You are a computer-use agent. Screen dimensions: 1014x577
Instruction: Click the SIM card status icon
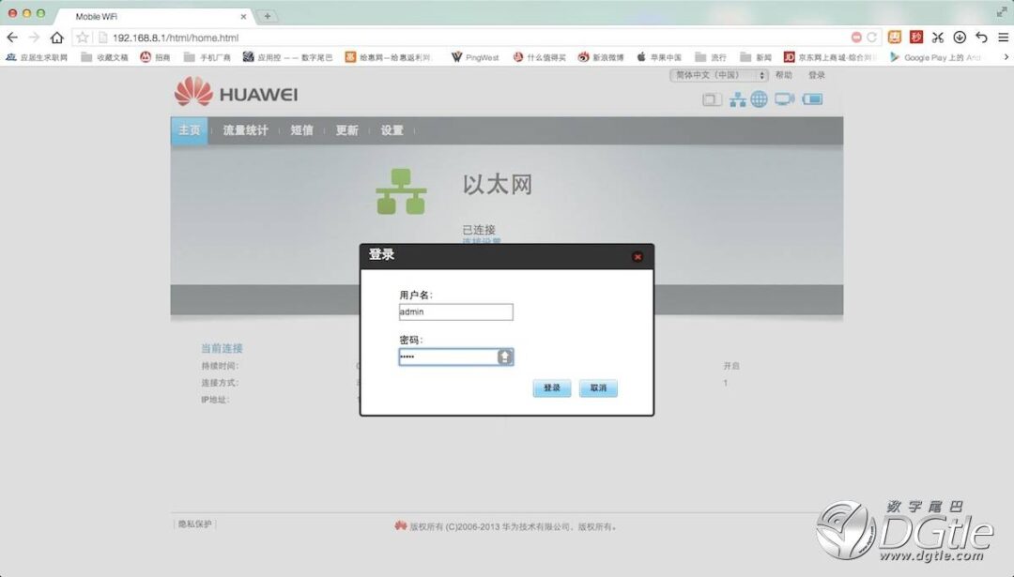(712, 99)
